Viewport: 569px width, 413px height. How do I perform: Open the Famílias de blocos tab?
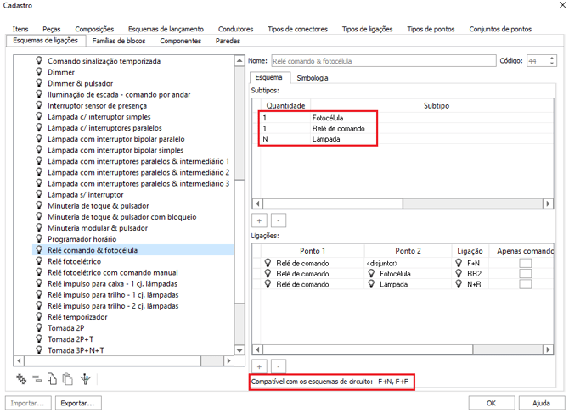point(118,41)
